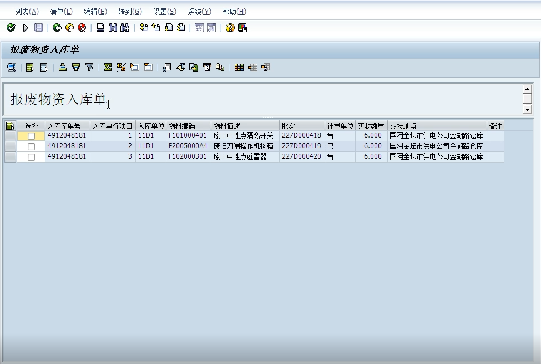Click the Change Layout grid icon

[239, 68]
